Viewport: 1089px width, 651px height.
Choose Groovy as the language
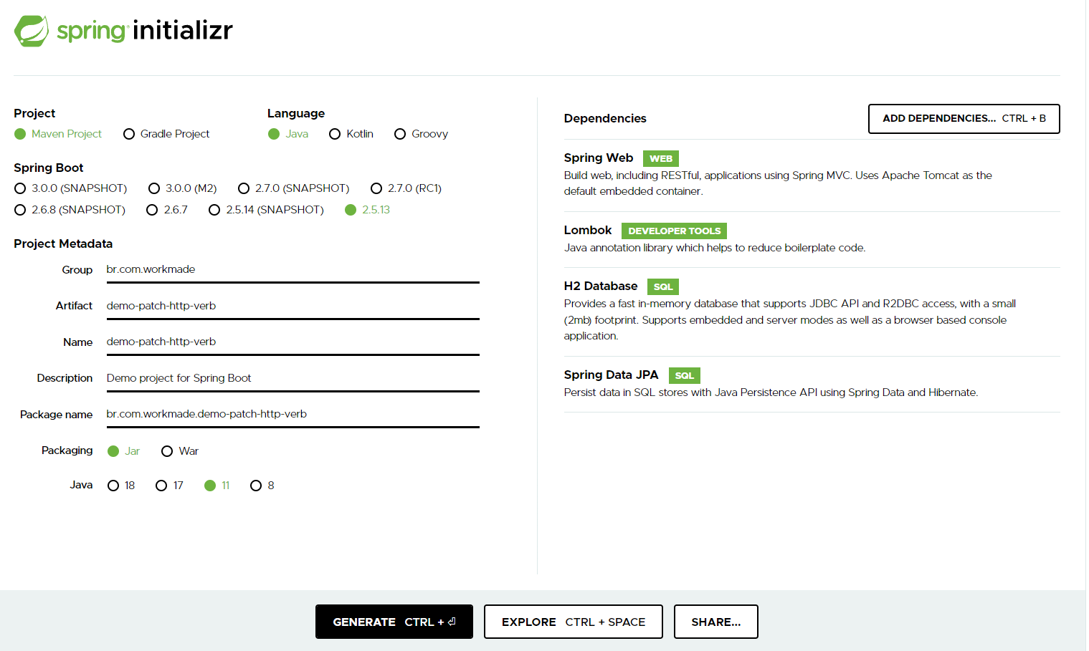click(422, 134)
